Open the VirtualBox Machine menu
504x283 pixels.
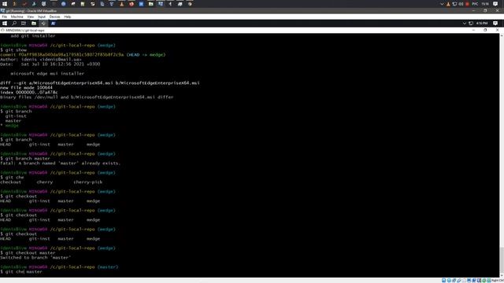[x=17, y=17]
